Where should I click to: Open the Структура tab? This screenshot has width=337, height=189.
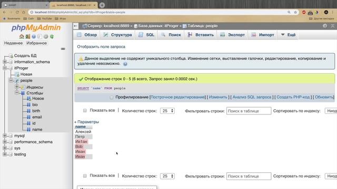tap(117, 35)
